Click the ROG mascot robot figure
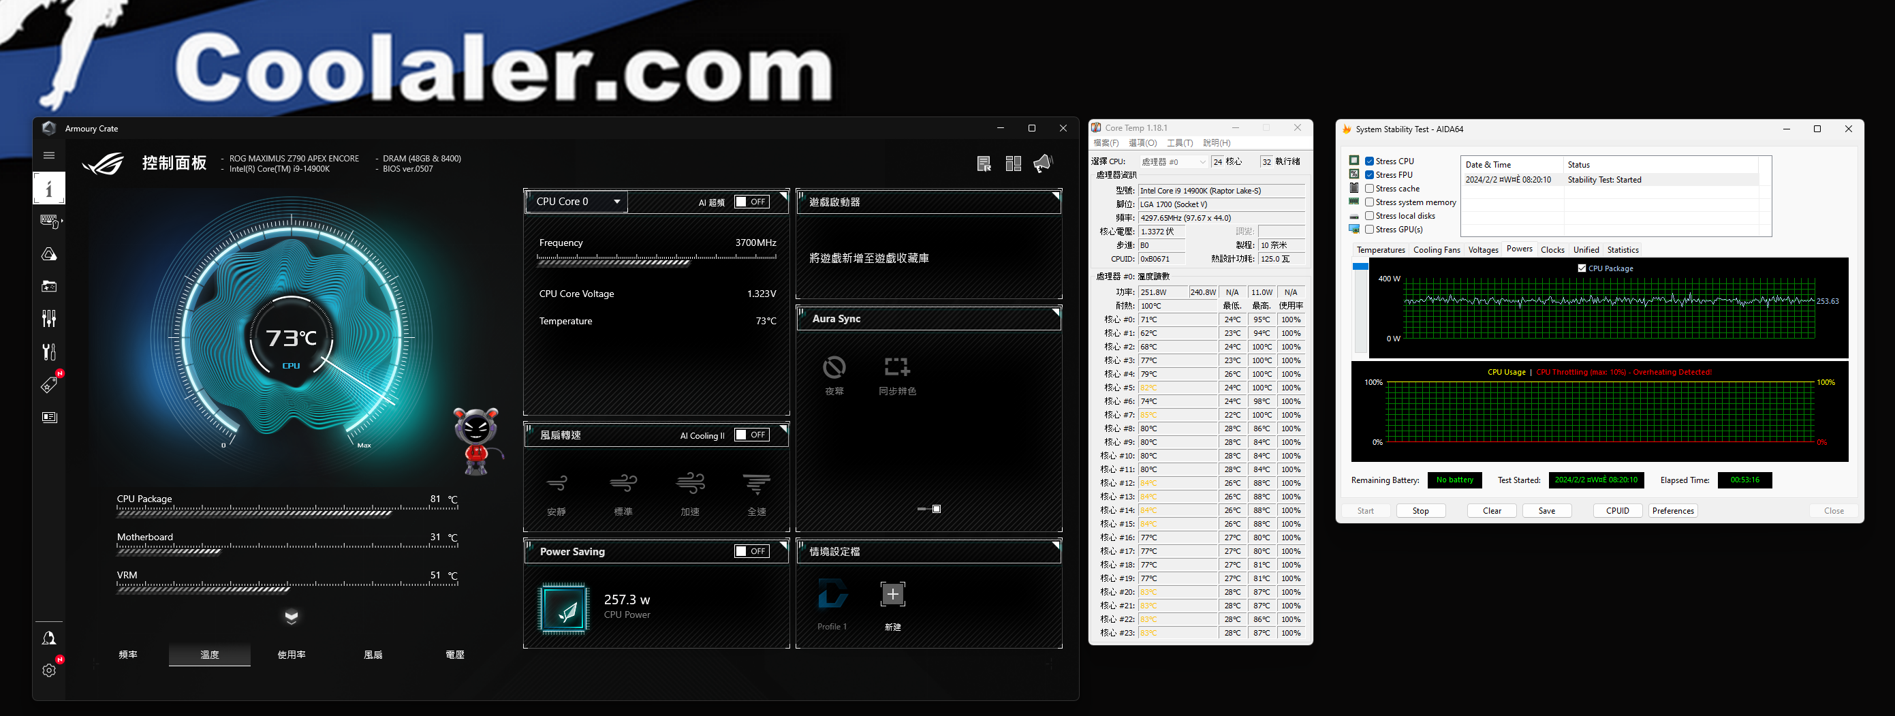This screenshot has width=1895, height=716. point(477,441)
